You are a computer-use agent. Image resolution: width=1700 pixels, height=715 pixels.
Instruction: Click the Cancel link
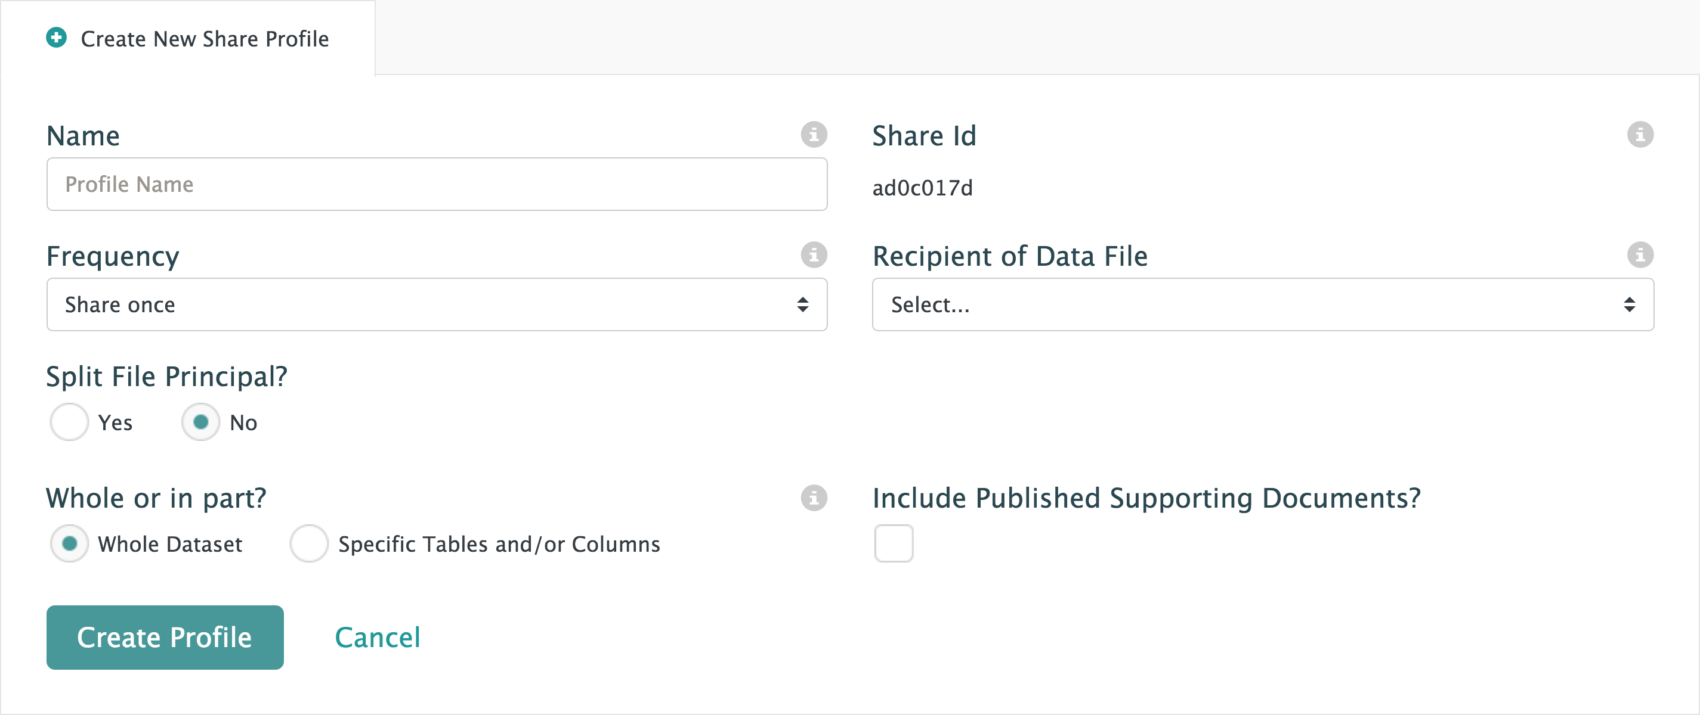[378, 637]
